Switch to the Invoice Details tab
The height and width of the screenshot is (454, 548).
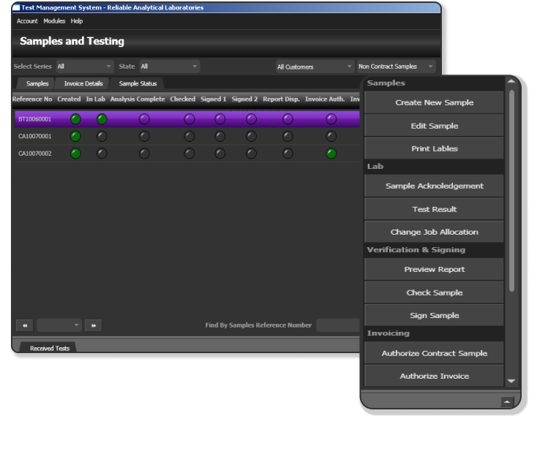(83, 83)
